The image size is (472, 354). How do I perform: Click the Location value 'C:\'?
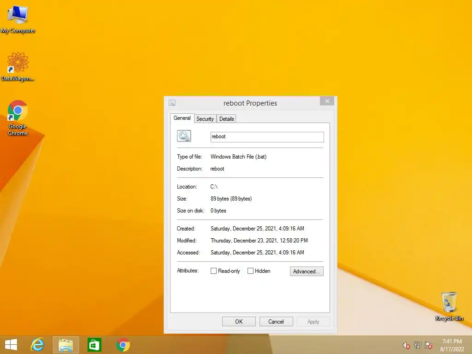click(214, 187)
